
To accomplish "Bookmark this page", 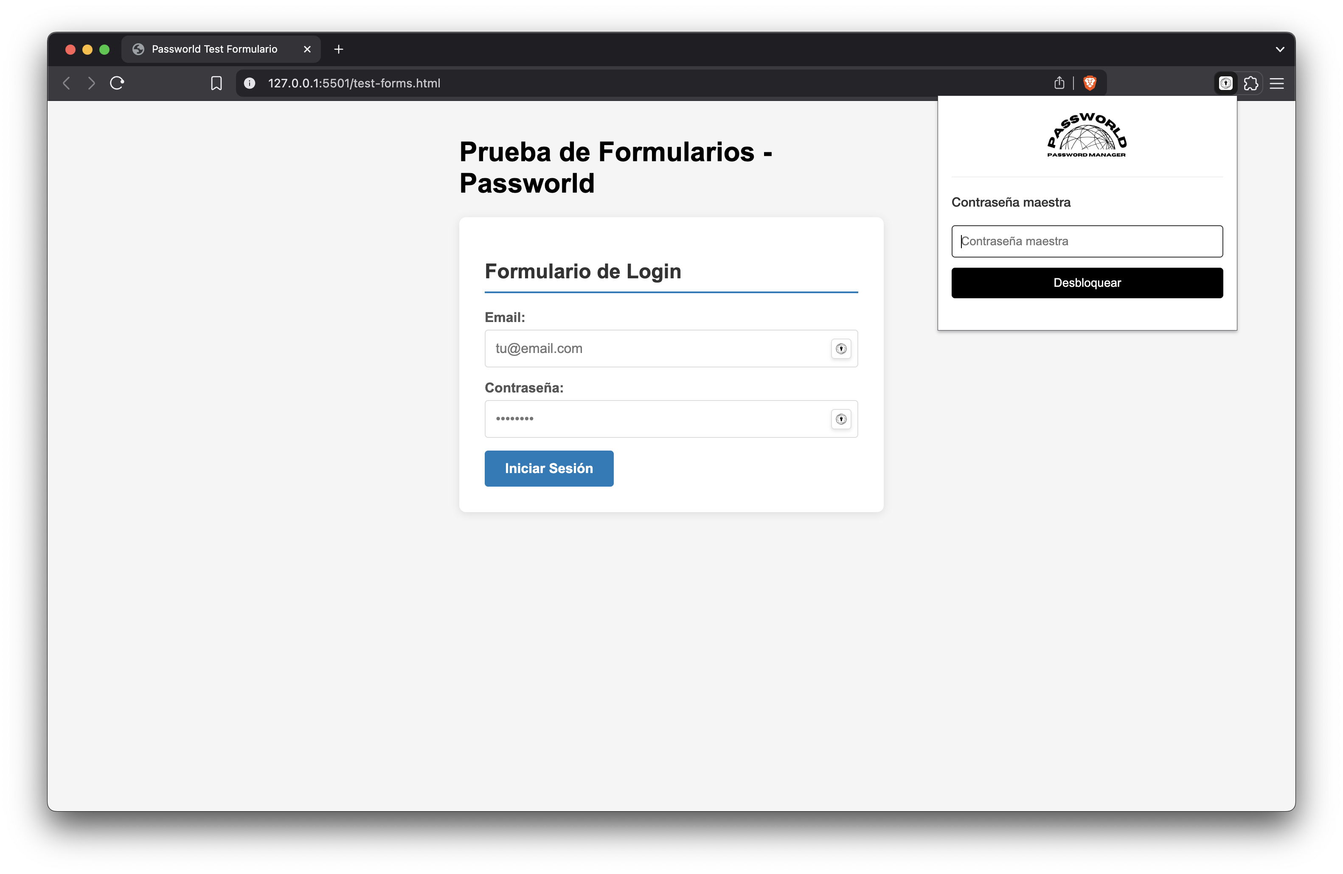I will [x=216, y=84].
